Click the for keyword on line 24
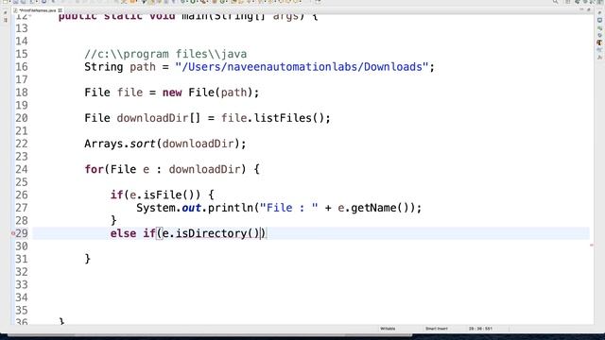 pyautogui.click(x=95, y=169)
